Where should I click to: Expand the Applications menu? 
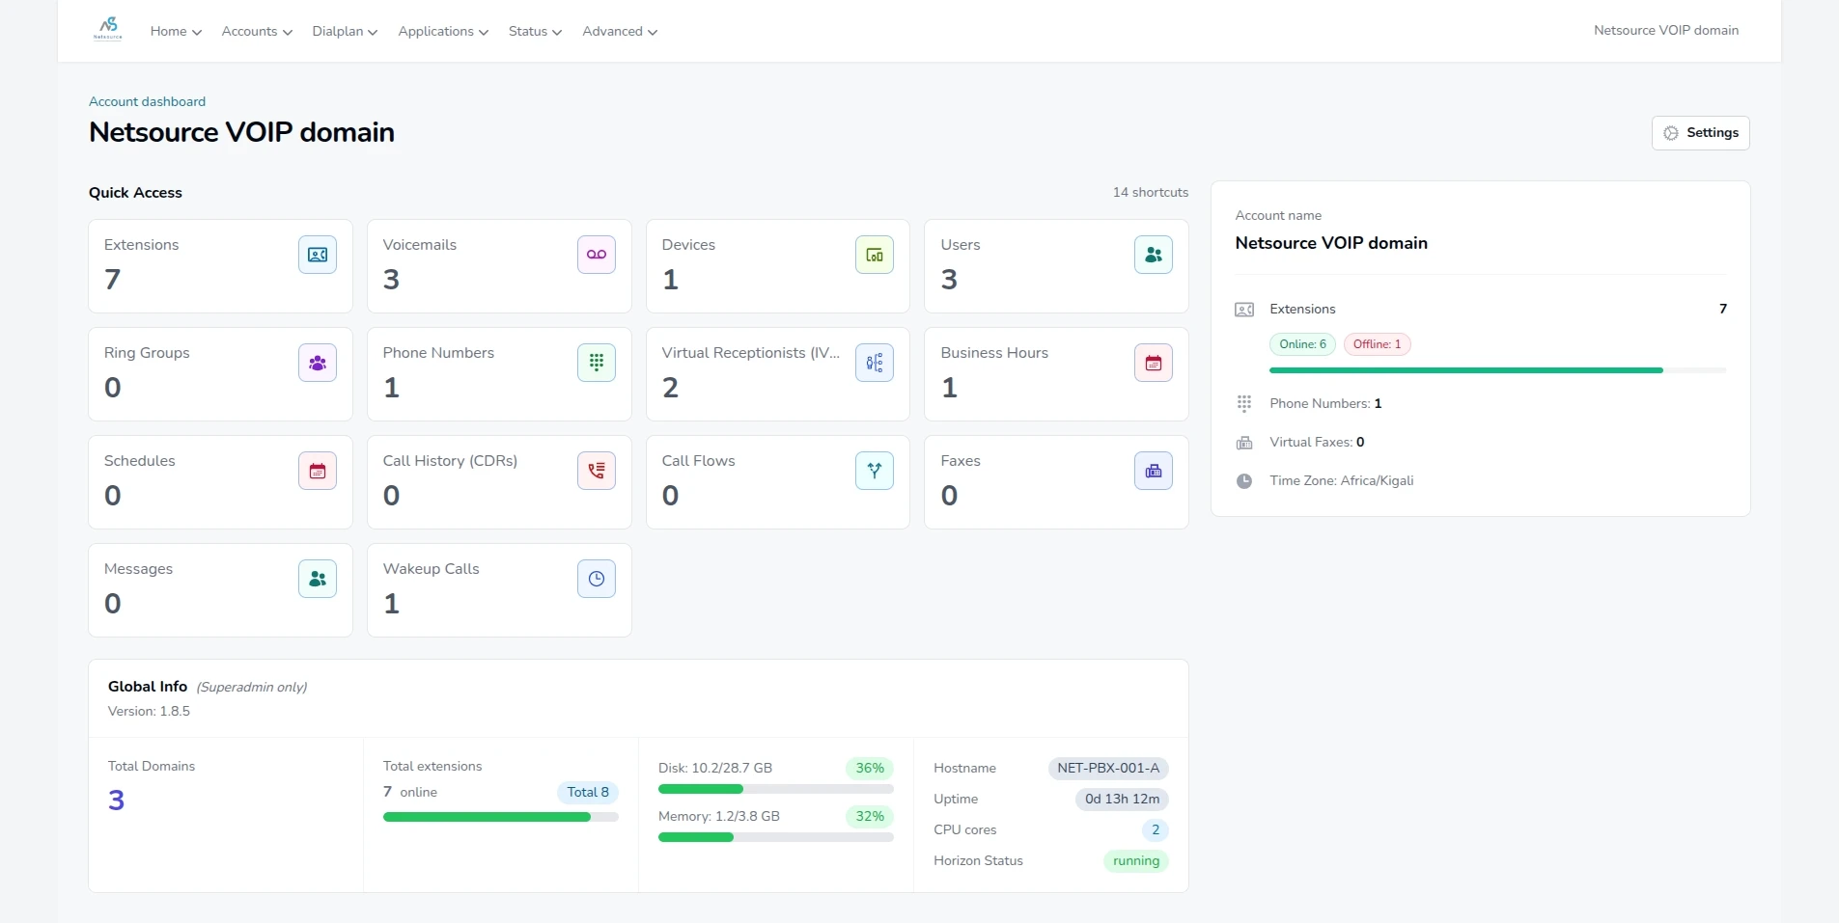click(443, 31)
